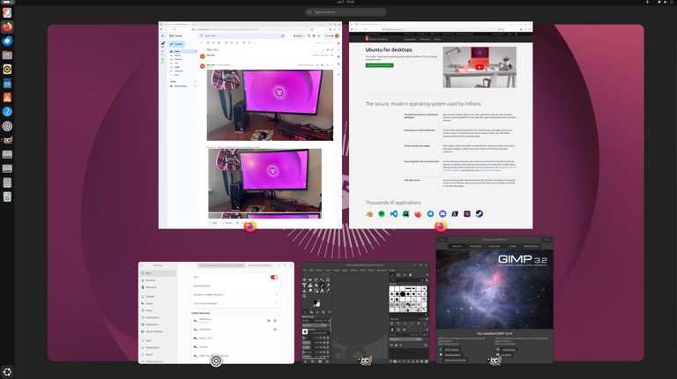Click the Spotify icon on the Ubuntu page

(382, 213)
